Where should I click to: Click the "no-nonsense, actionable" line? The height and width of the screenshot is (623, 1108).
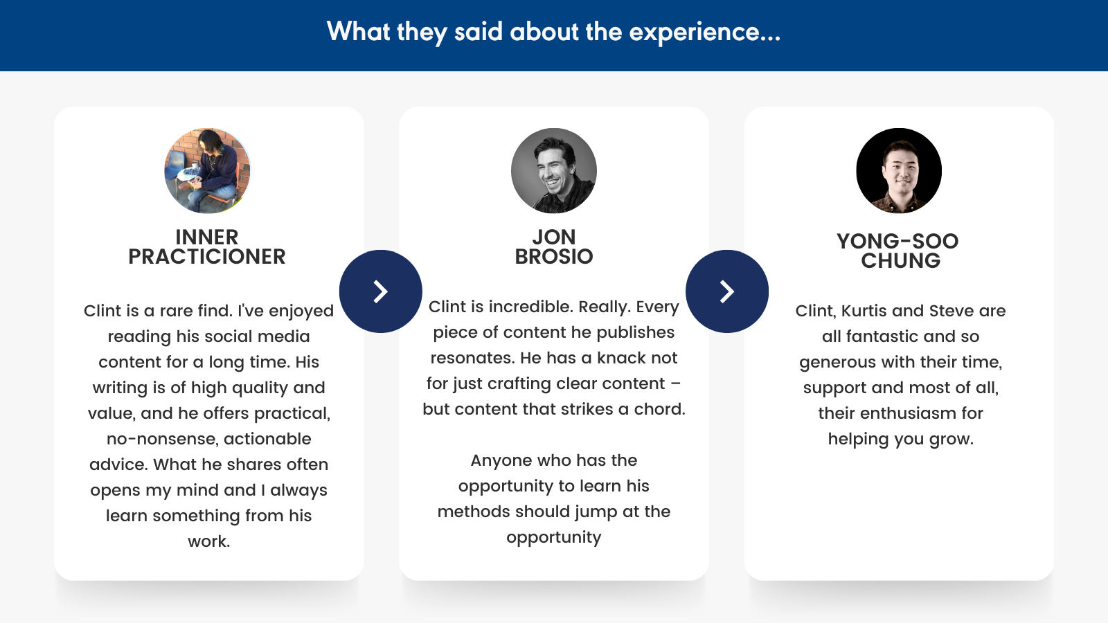(x=208, y=440)
